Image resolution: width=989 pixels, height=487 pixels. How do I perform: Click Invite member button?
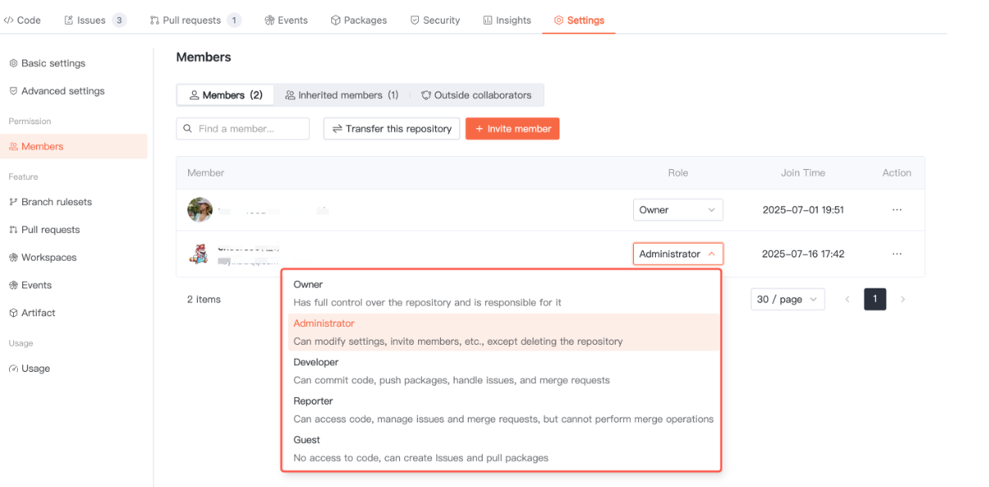[x=512, y=129]
